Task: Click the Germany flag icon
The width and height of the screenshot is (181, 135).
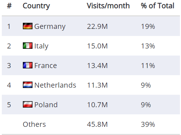Action: point(27,26)
